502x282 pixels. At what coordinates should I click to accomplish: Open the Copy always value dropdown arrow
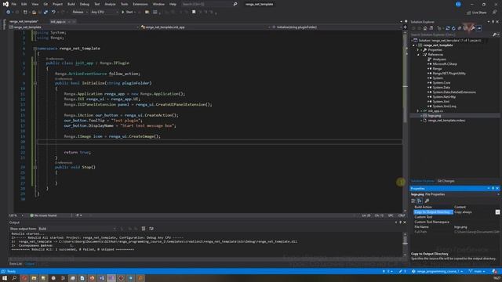497,212
